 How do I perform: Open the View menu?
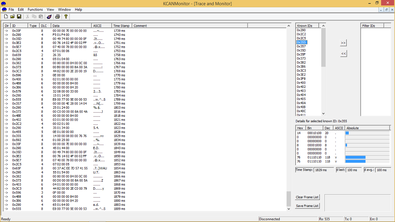[x=51, y=10]
